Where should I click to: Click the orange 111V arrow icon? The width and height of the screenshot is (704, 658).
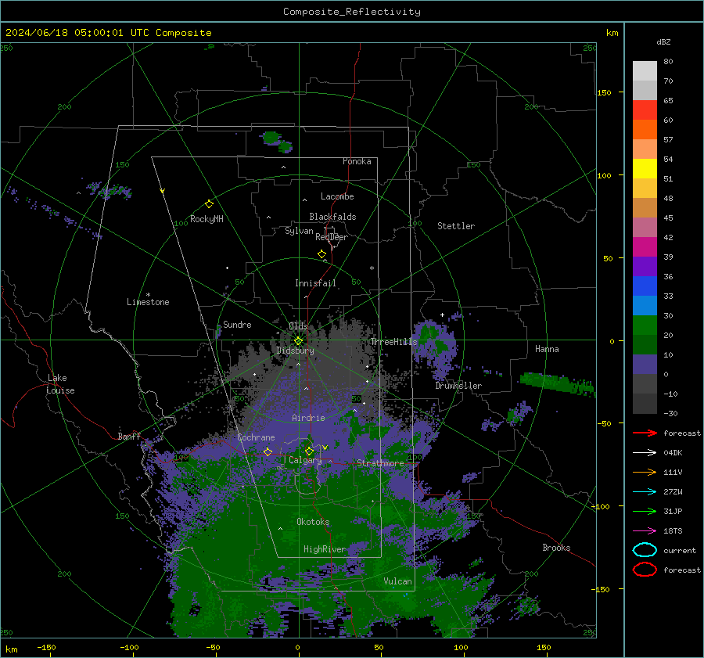[645, 472]
